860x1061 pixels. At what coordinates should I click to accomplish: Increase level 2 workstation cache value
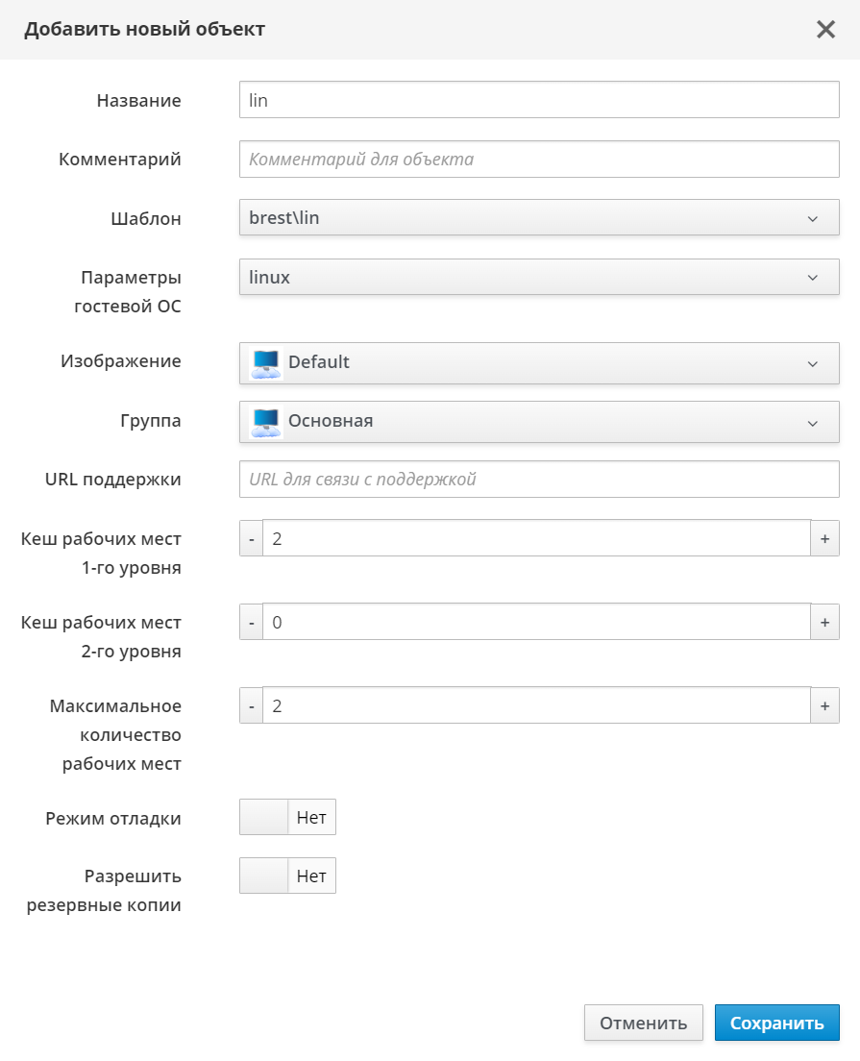coord(824,623)
